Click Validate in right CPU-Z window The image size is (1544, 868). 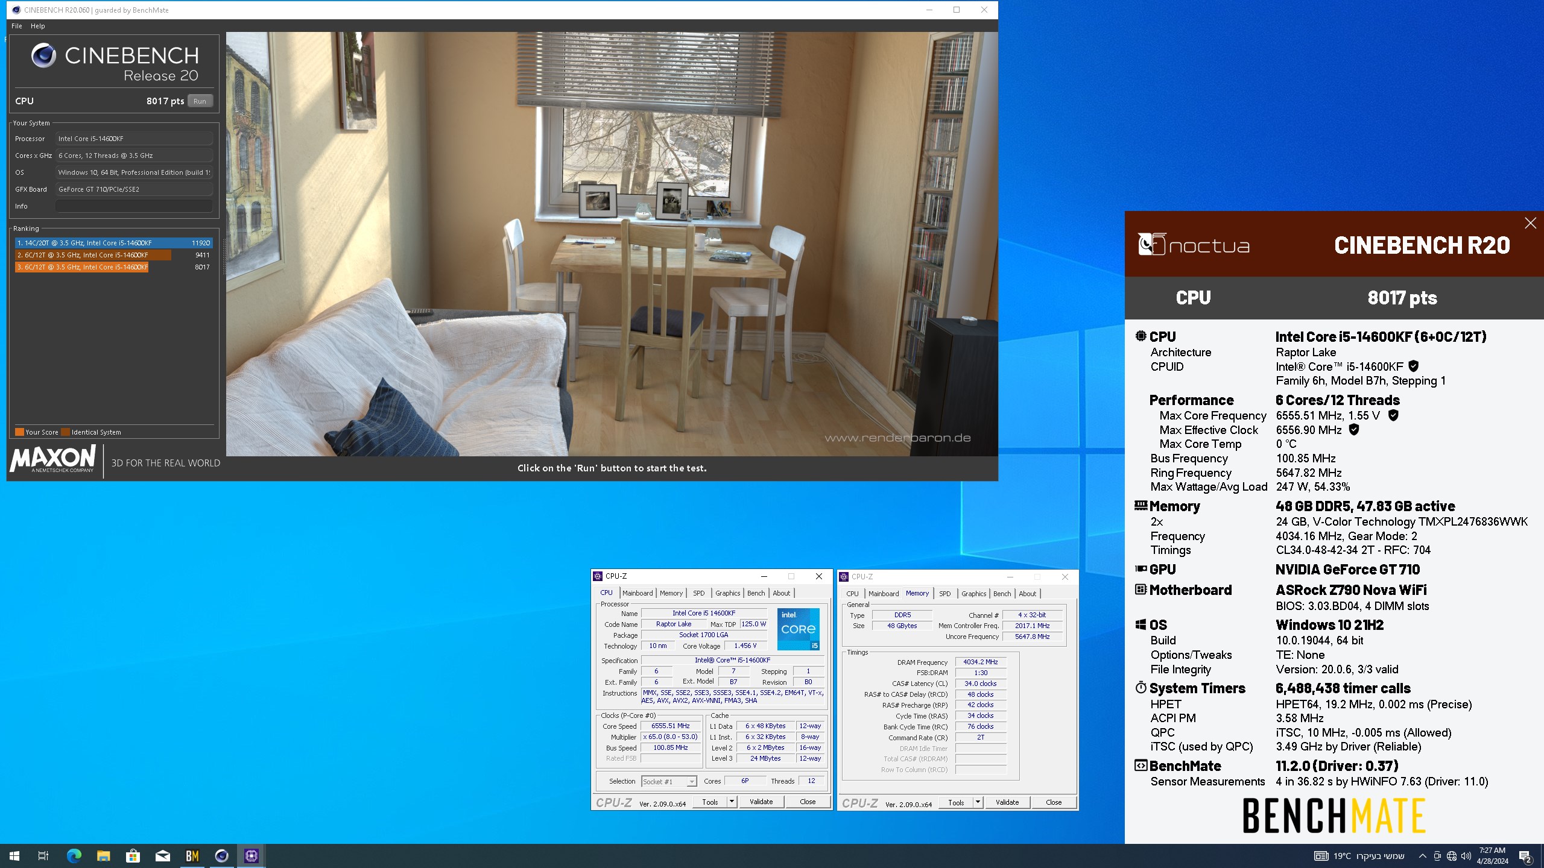pyautogui.click(x=1007, y=802)
